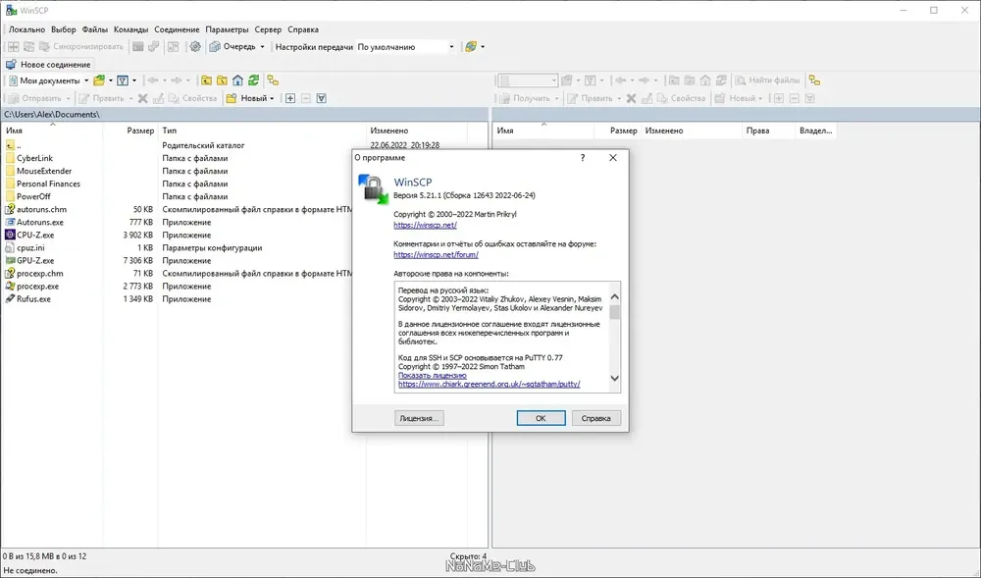Select the procexp.exe file icon
The image size is (981, 578).
pos(10,286)
